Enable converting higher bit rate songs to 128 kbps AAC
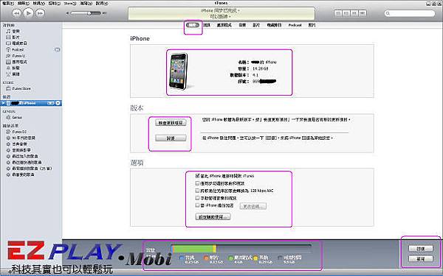The height and width of the screenshot is (276, 443). (x=197, y=191)
